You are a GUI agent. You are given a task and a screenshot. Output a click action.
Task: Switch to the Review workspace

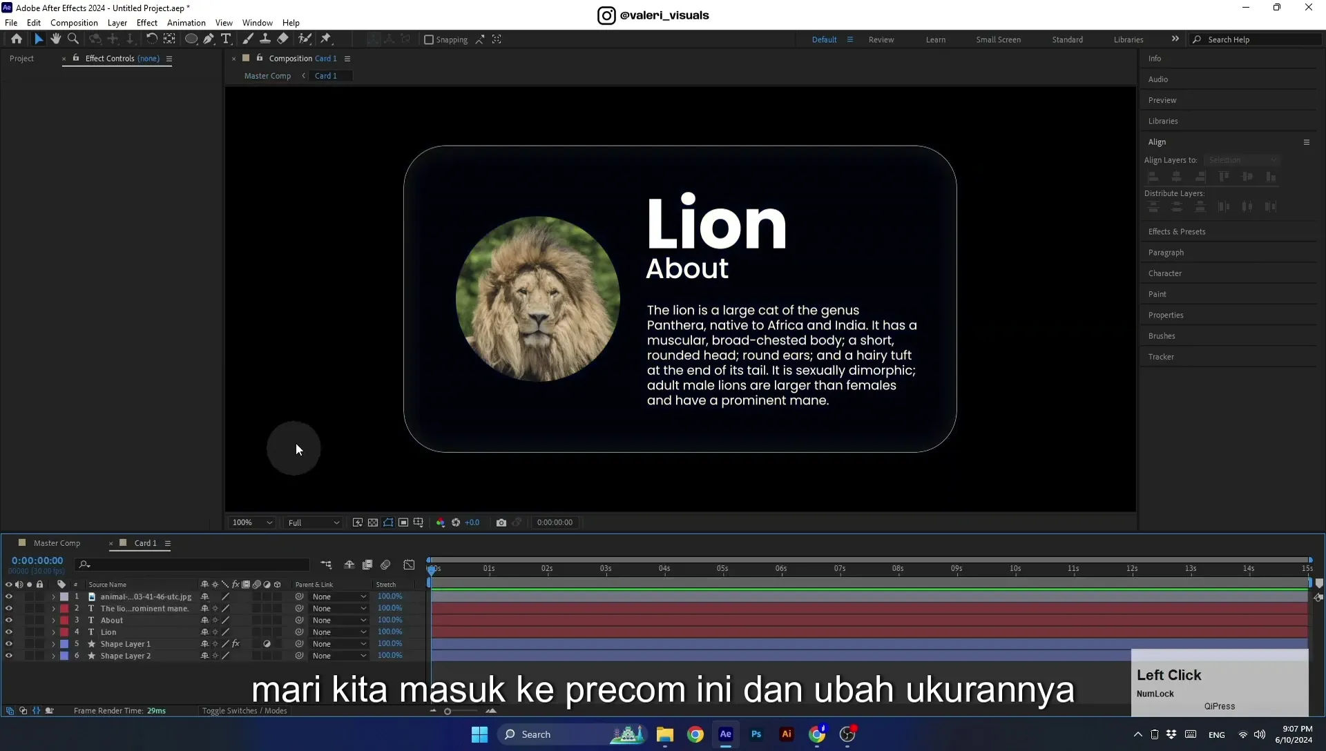tap(881, 40)
